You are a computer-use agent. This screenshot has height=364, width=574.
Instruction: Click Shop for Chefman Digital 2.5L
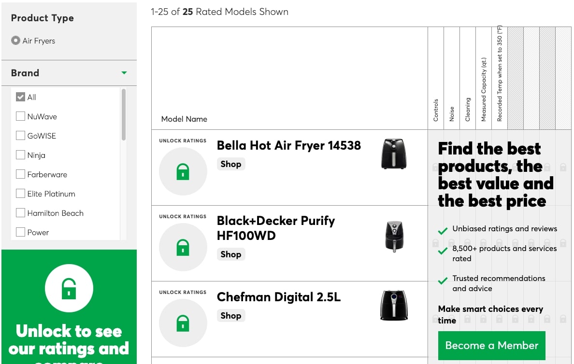pos(231,315)
